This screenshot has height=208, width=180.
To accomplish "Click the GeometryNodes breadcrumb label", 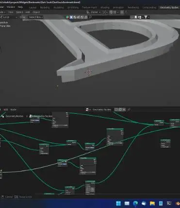I will pyautogui.click(x=15, y=116).
